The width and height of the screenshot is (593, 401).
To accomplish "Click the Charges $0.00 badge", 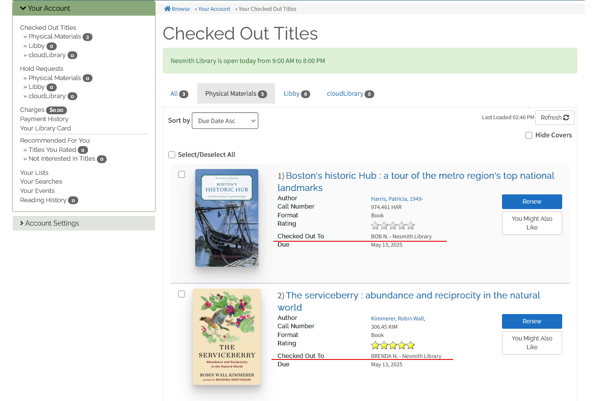I will 56,110.
